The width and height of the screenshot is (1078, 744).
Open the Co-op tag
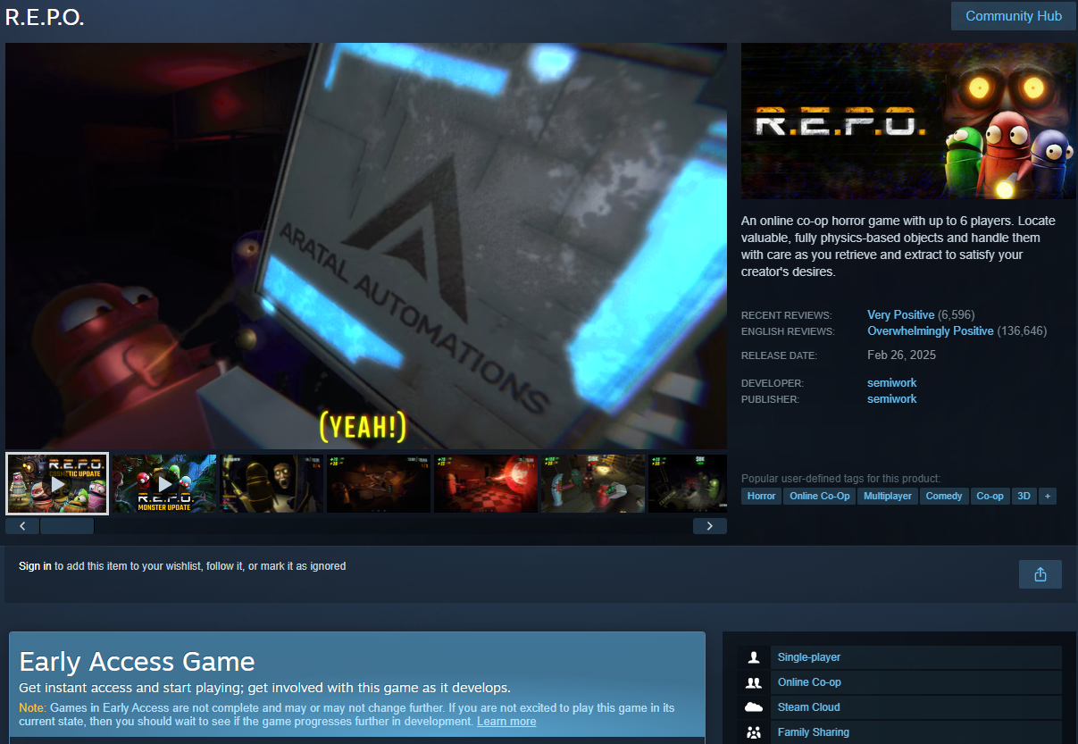point(990,496)
